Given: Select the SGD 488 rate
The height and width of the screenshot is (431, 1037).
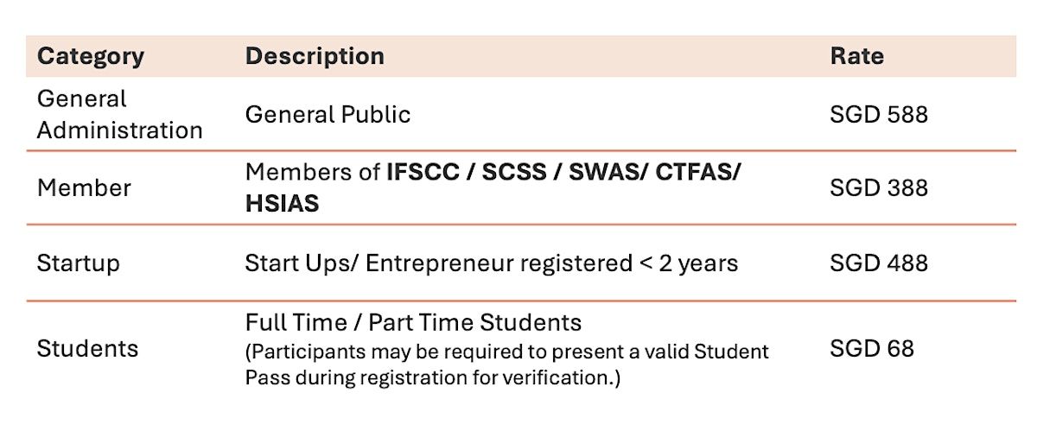Looking at the screenshot, I should point(878,263).
